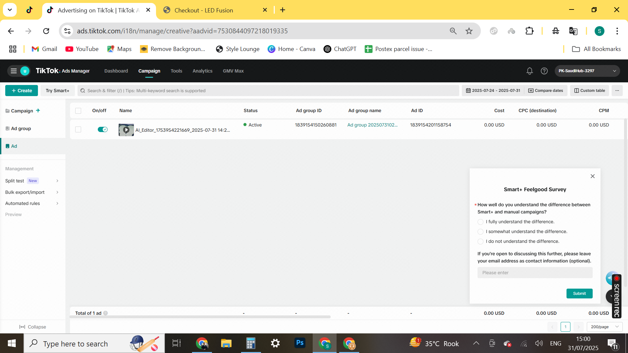628x353 pixels.
Task: Select 'I somewhat understand the difference' option
Action: click(480, 232)
